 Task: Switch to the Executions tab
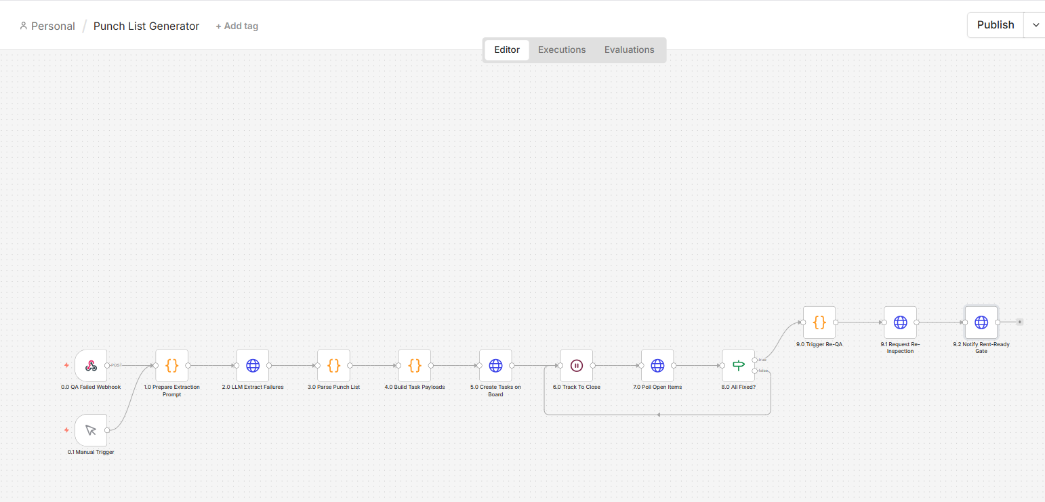point(562,49)
